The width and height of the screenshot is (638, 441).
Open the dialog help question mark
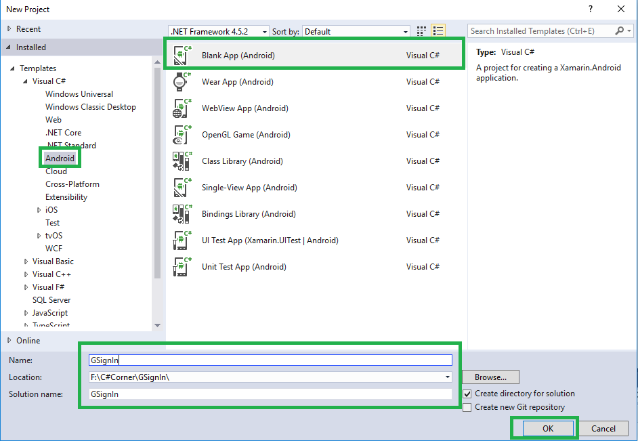(x=591, y=9)
